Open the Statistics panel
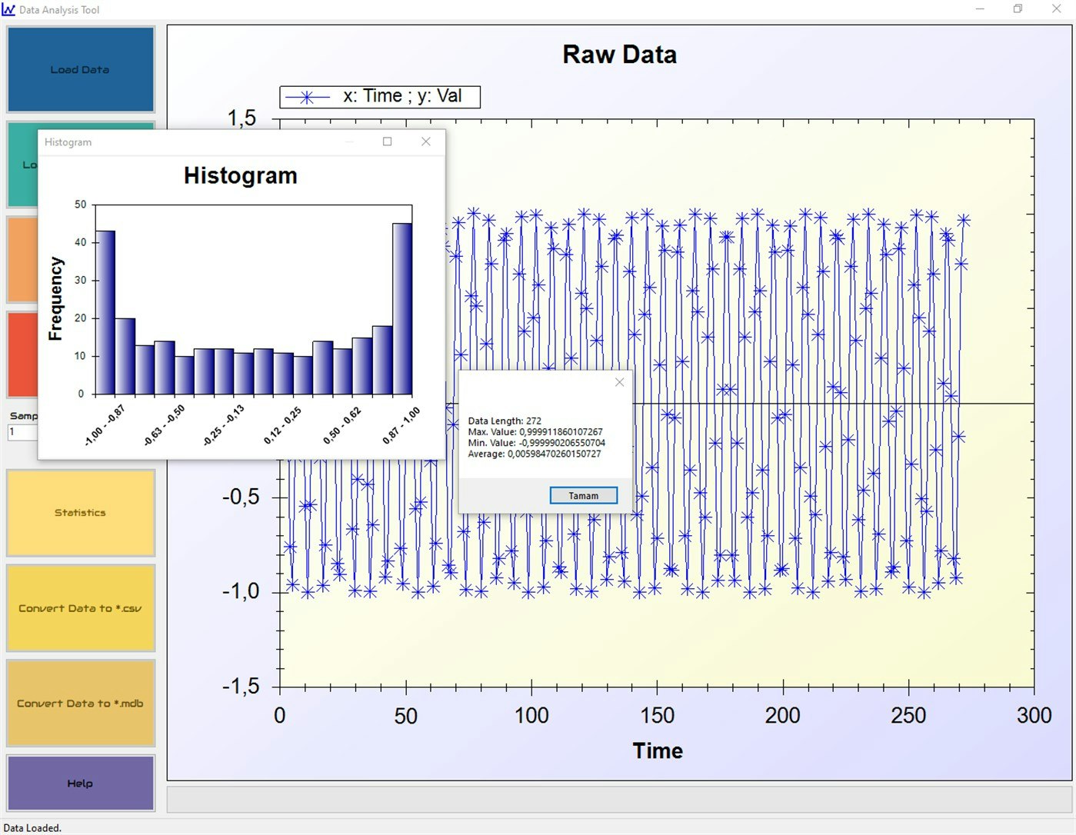This screenshot has width=1076, height=835. coord(80,512)
